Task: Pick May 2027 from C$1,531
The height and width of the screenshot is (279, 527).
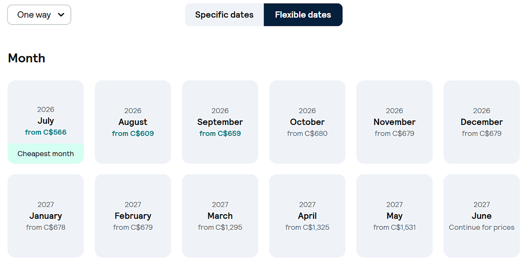Action: coord(394,216)
